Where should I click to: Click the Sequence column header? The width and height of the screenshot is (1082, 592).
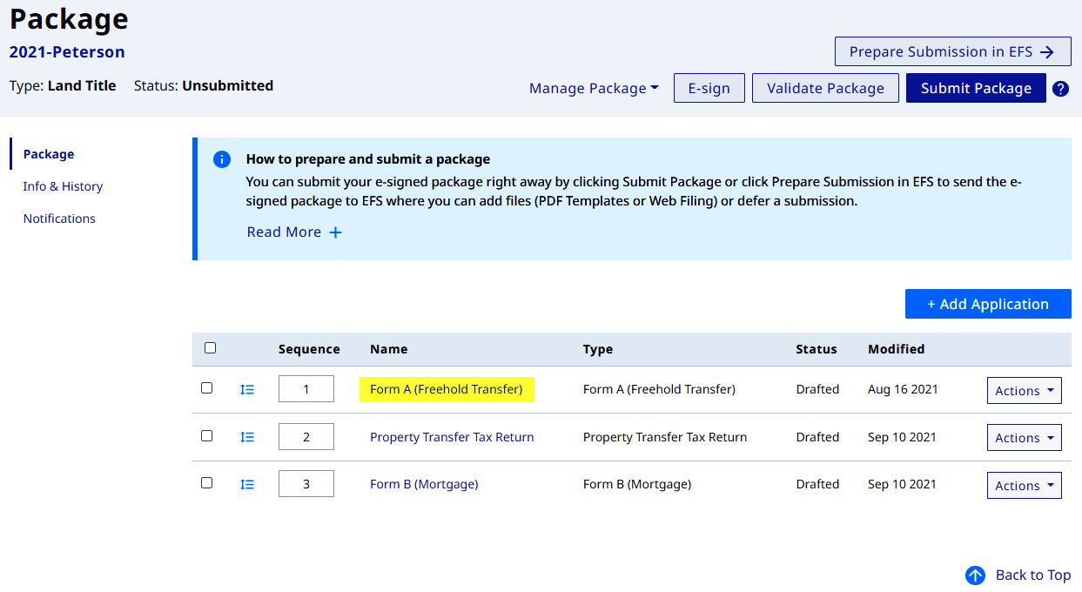[x=309, y=349]
